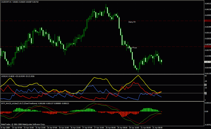Click the white current price tag 0.8171
Image resolution: width=211 pixels, height=129 pixels.
[208, 62]
